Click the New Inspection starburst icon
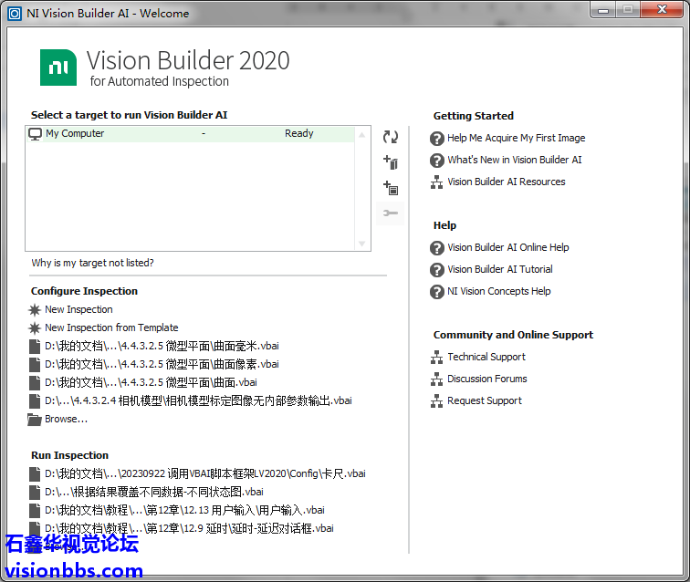Image resolution: width=690 pixels, height=582 pixels. click(x=35, y=309)
